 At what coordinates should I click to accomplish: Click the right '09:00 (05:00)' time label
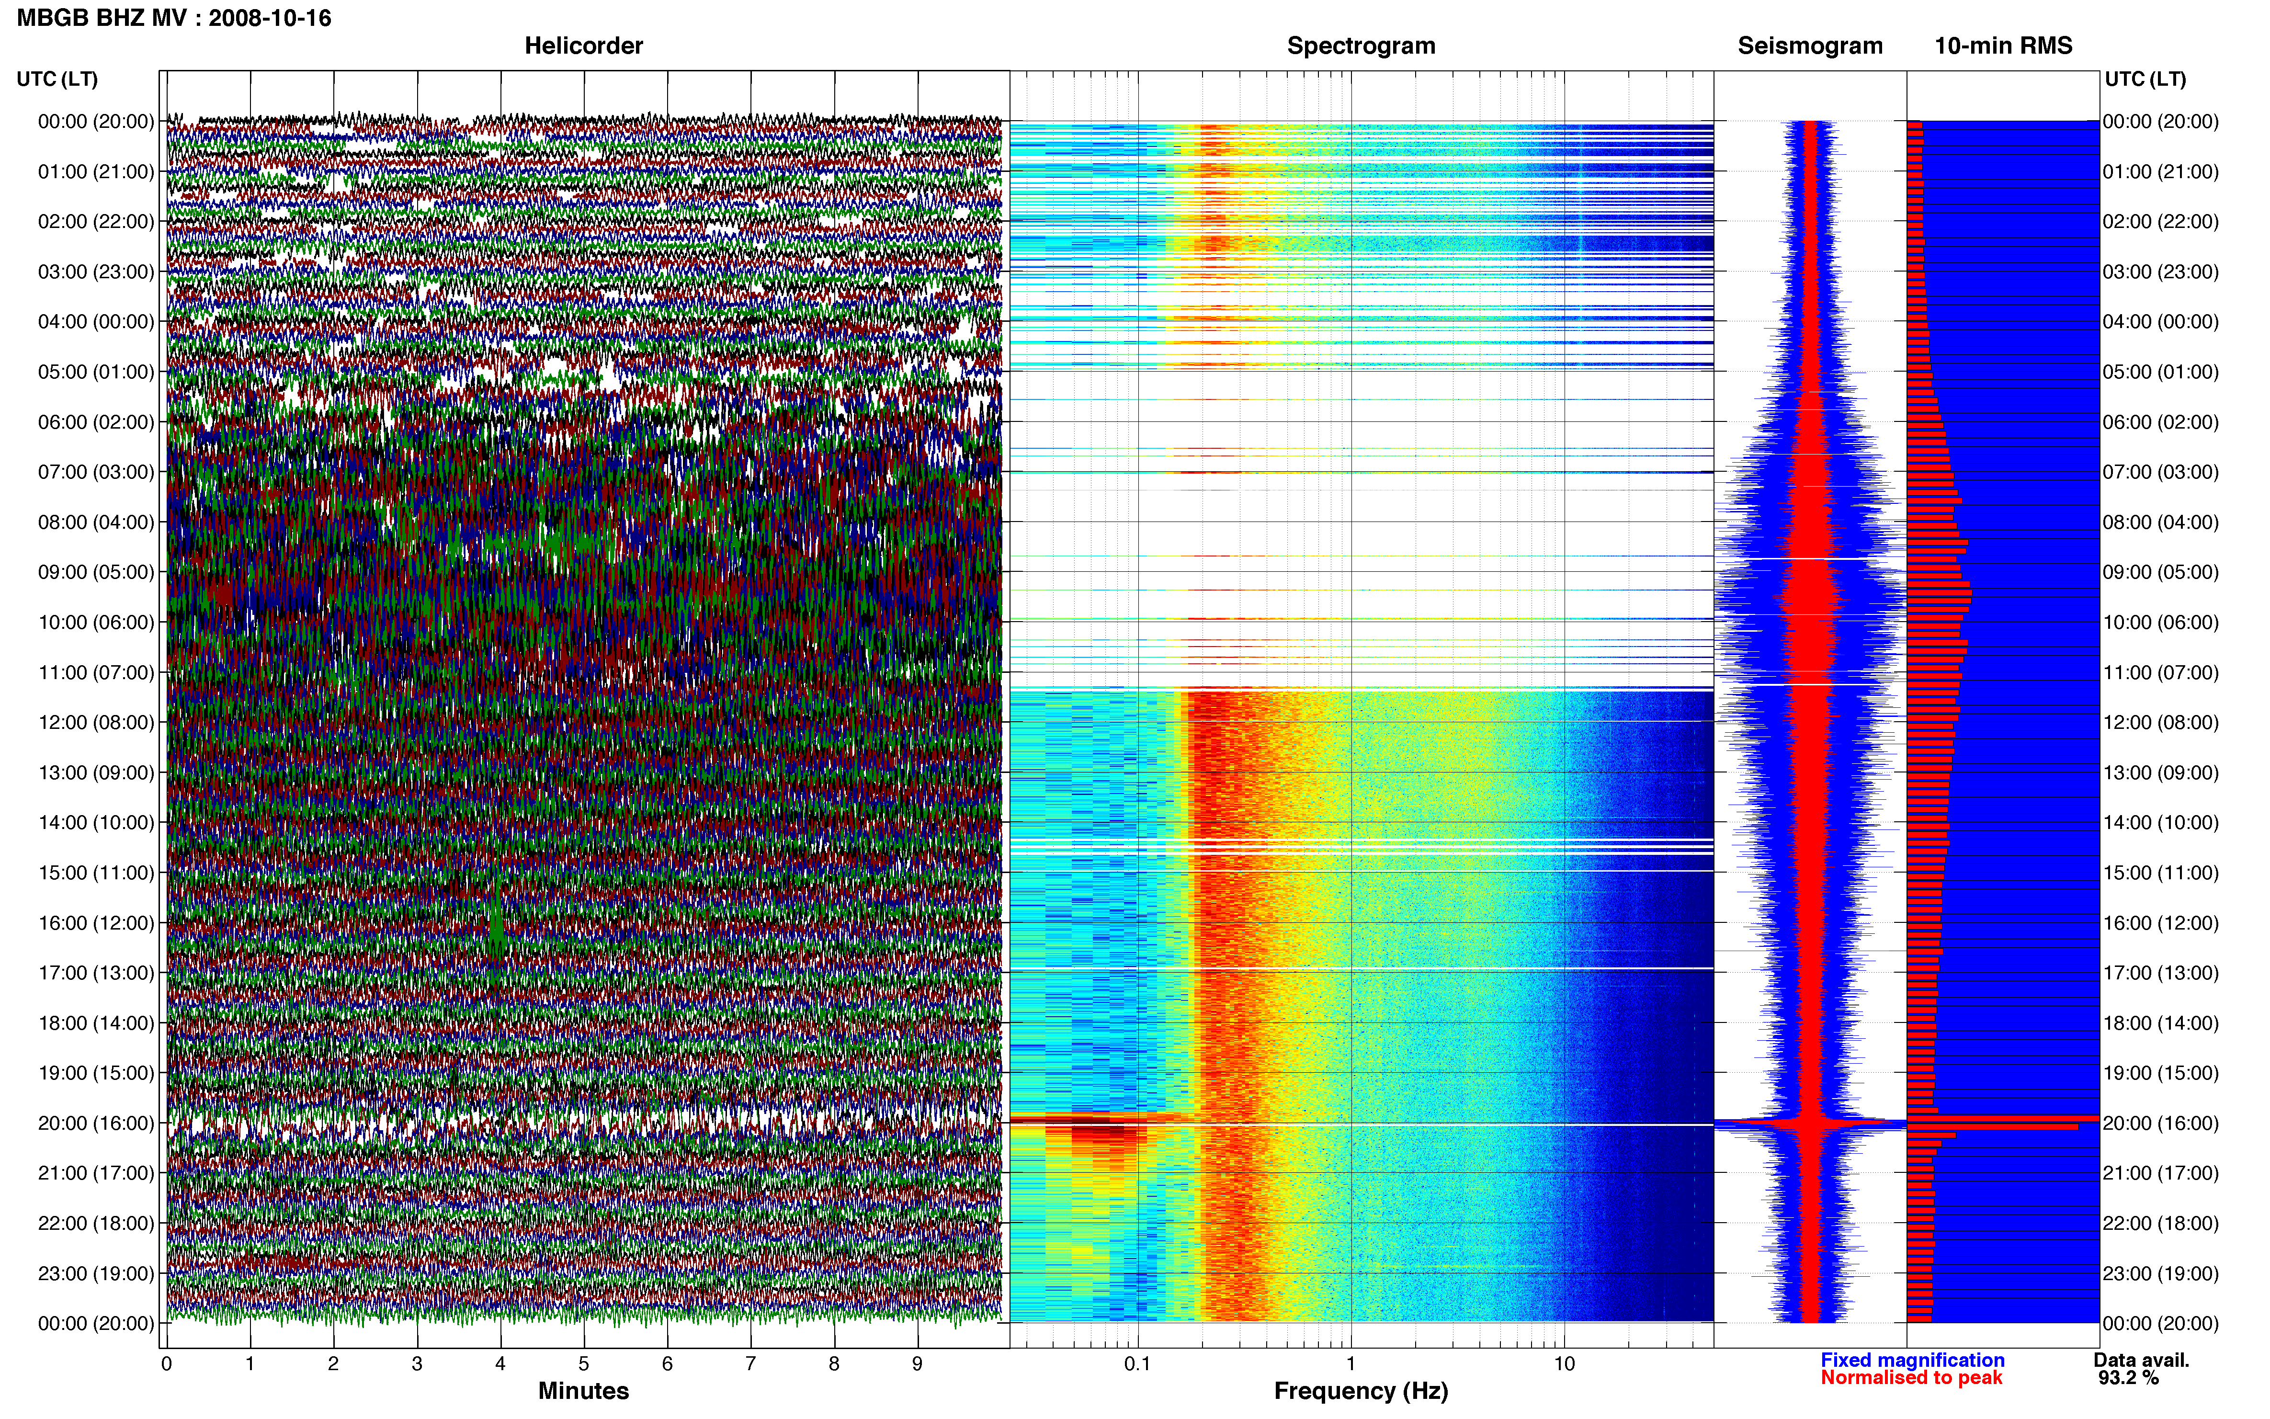pyautogui.click(x=2160, y=571)
